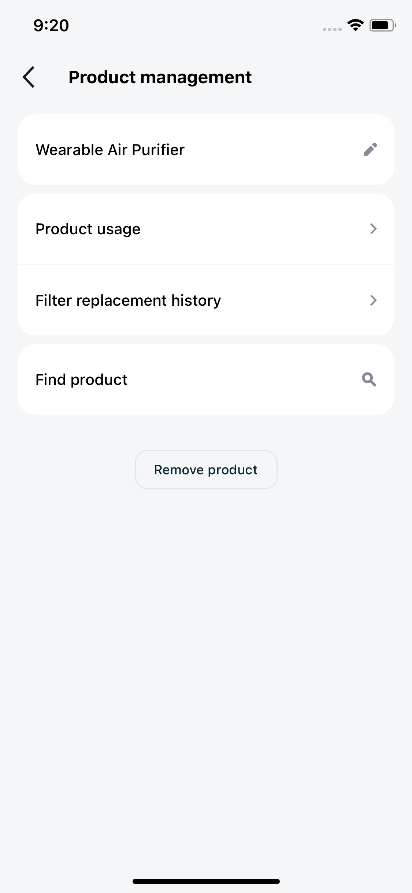
Task: Tap the 9:20 clock display
Action: 51,25
